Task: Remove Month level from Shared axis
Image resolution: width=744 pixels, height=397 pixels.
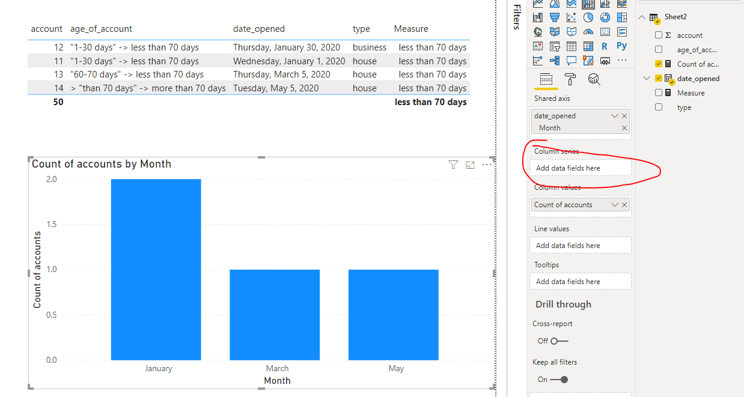Action: [x=624, y=128]
